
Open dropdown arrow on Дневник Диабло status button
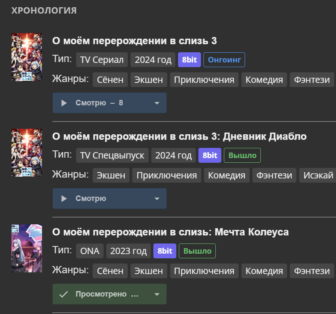click(157, 198)
